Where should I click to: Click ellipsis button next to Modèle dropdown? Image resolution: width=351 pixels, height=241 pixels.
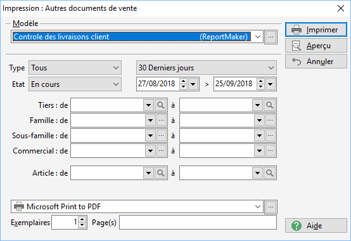click(x=271, y=37)
